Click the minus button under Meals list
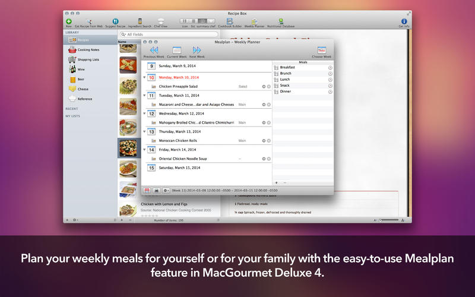This screenshot has width=475, height=297. (285, 183)
